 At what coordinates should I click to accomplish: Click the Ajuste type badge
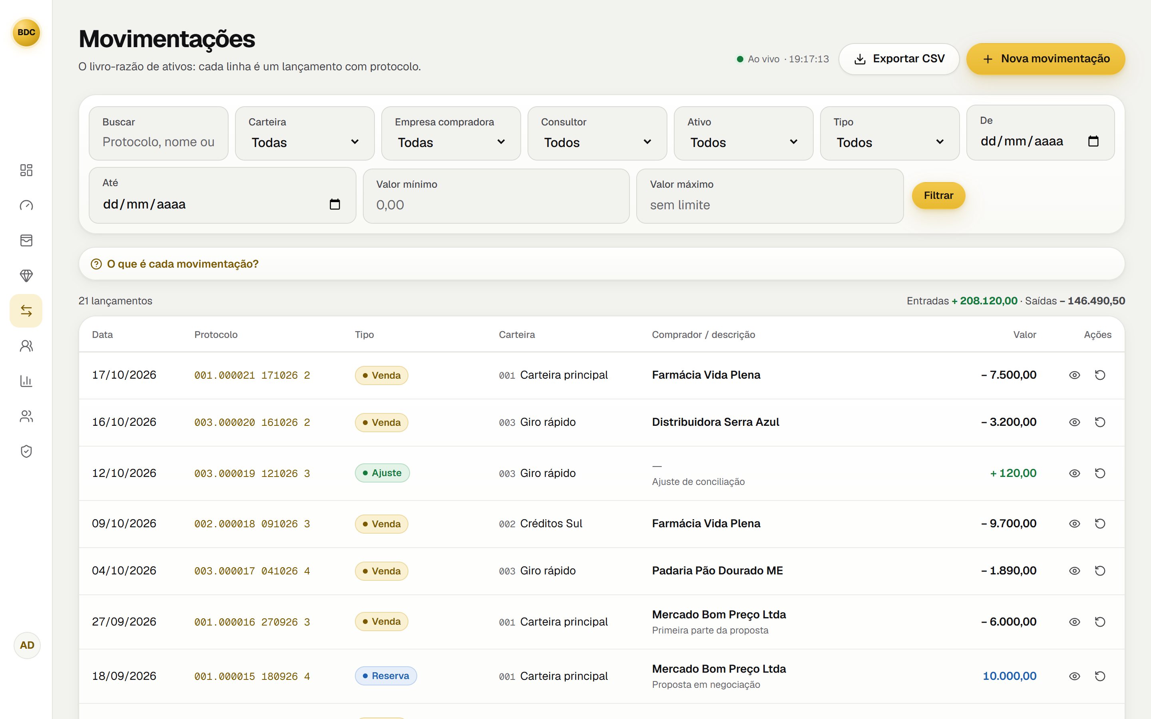[x=382, y=473]
